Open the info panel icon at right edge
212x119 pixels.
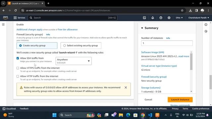click(x=206, y=24)
